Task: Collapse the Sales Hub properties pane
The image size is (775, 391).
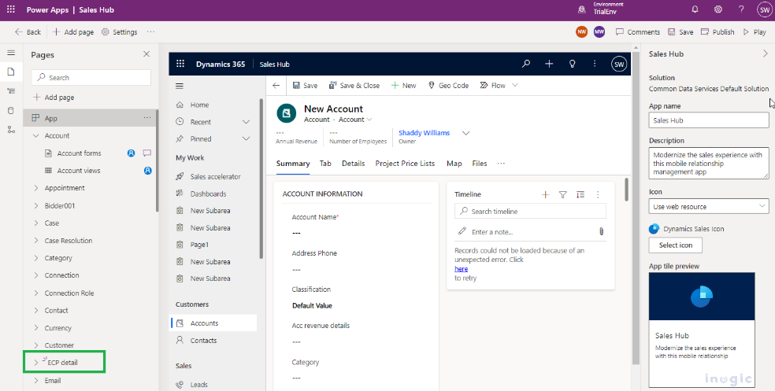Action: pyautogui.click(x=765, y=53)
